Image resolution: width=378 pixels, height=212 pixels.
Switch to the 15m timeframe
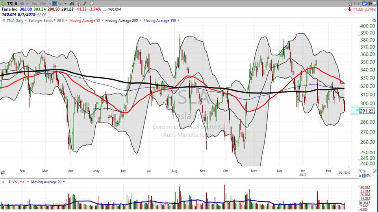point(43,4)
